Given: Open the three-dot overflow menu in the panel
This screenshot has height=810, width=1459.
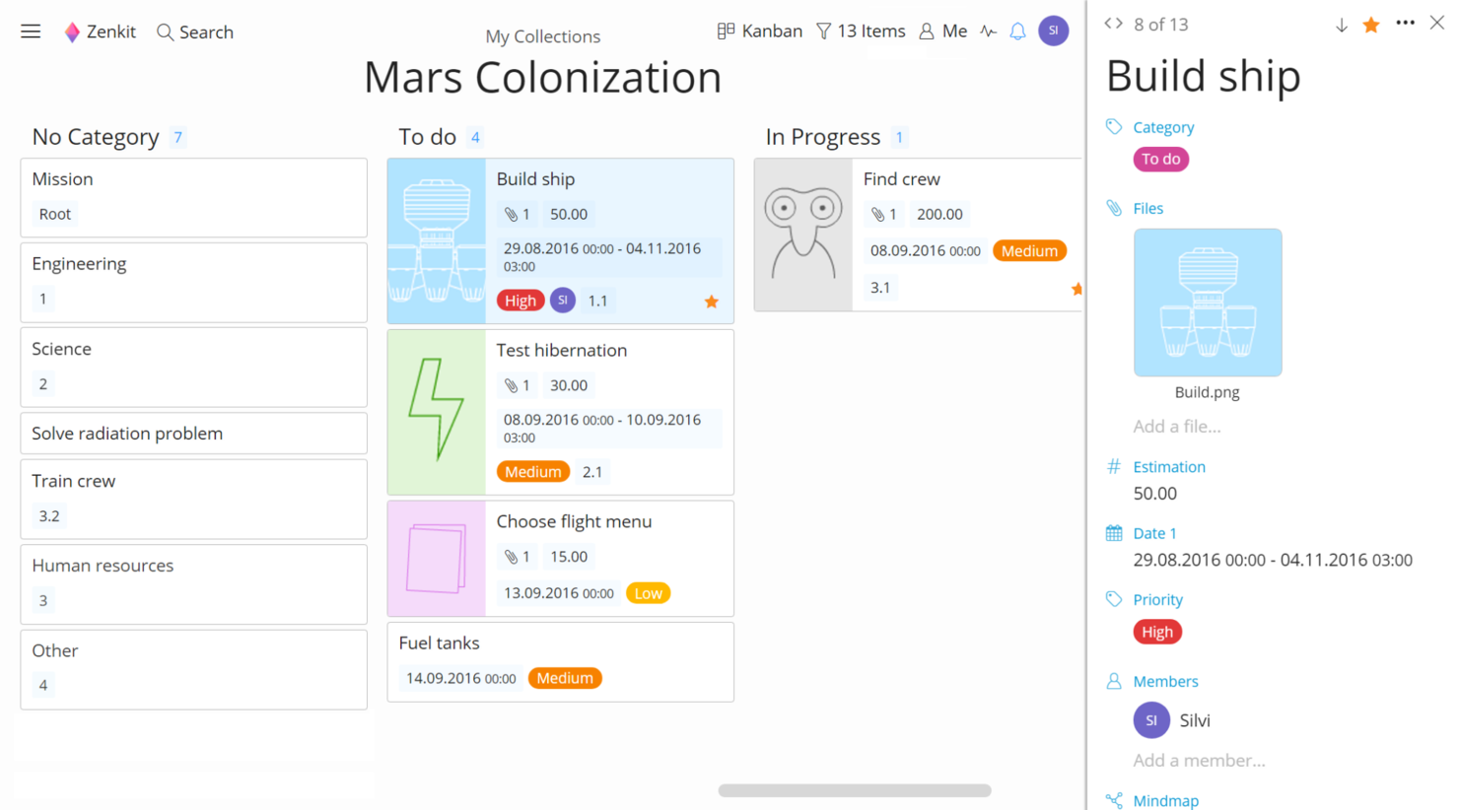Looking at the screenshot, I should (1405, 23).
